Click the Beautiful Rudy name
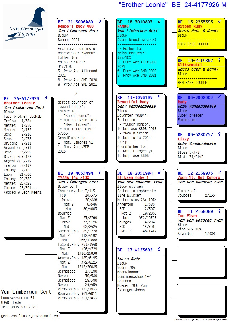Image resolution: width=228 pixels, height=327 pixels. point(133,102)
